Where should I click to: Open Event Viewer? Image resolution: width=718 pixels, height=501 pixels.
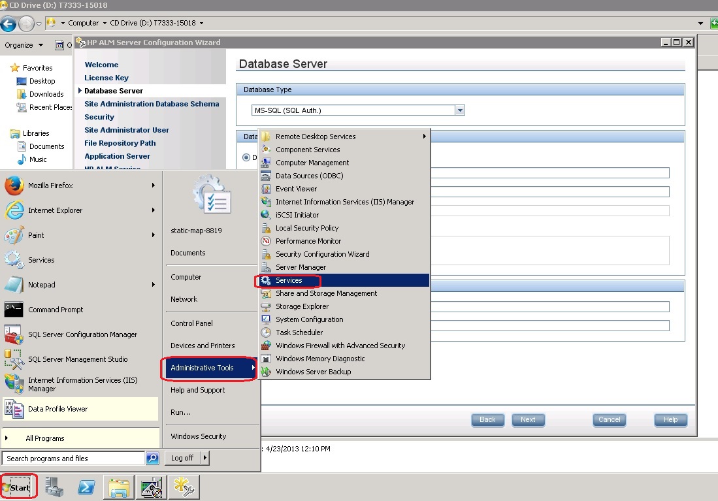[296, 189]
